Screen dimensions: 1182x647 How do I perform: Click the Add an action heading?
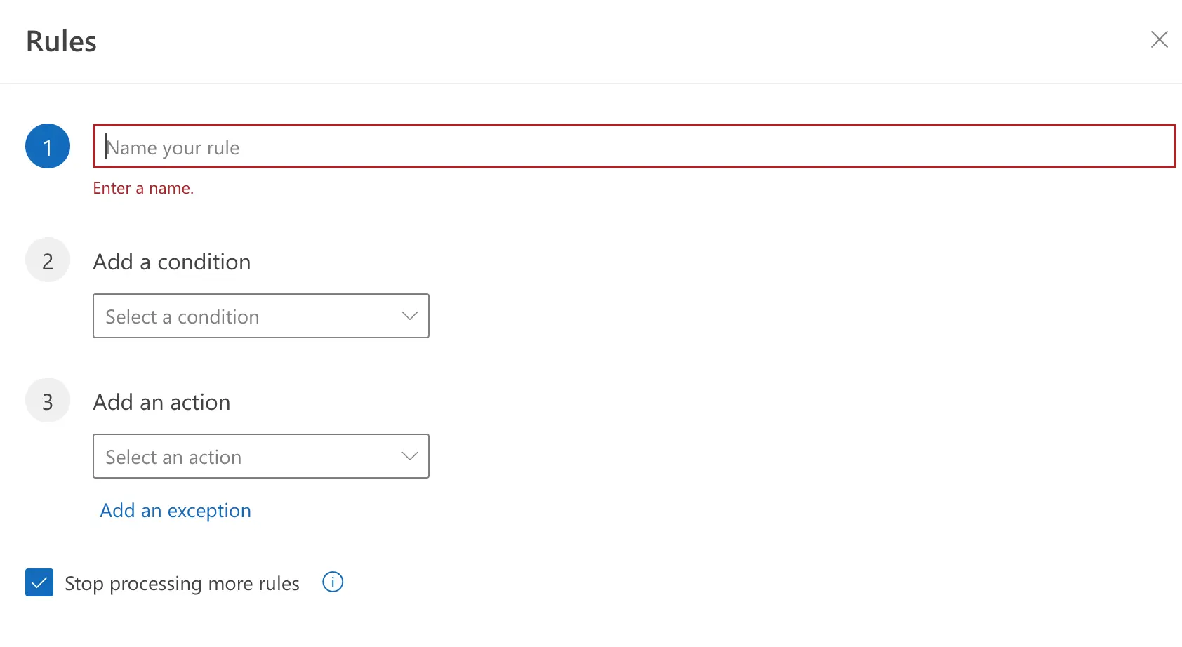(x=161, y=402)
